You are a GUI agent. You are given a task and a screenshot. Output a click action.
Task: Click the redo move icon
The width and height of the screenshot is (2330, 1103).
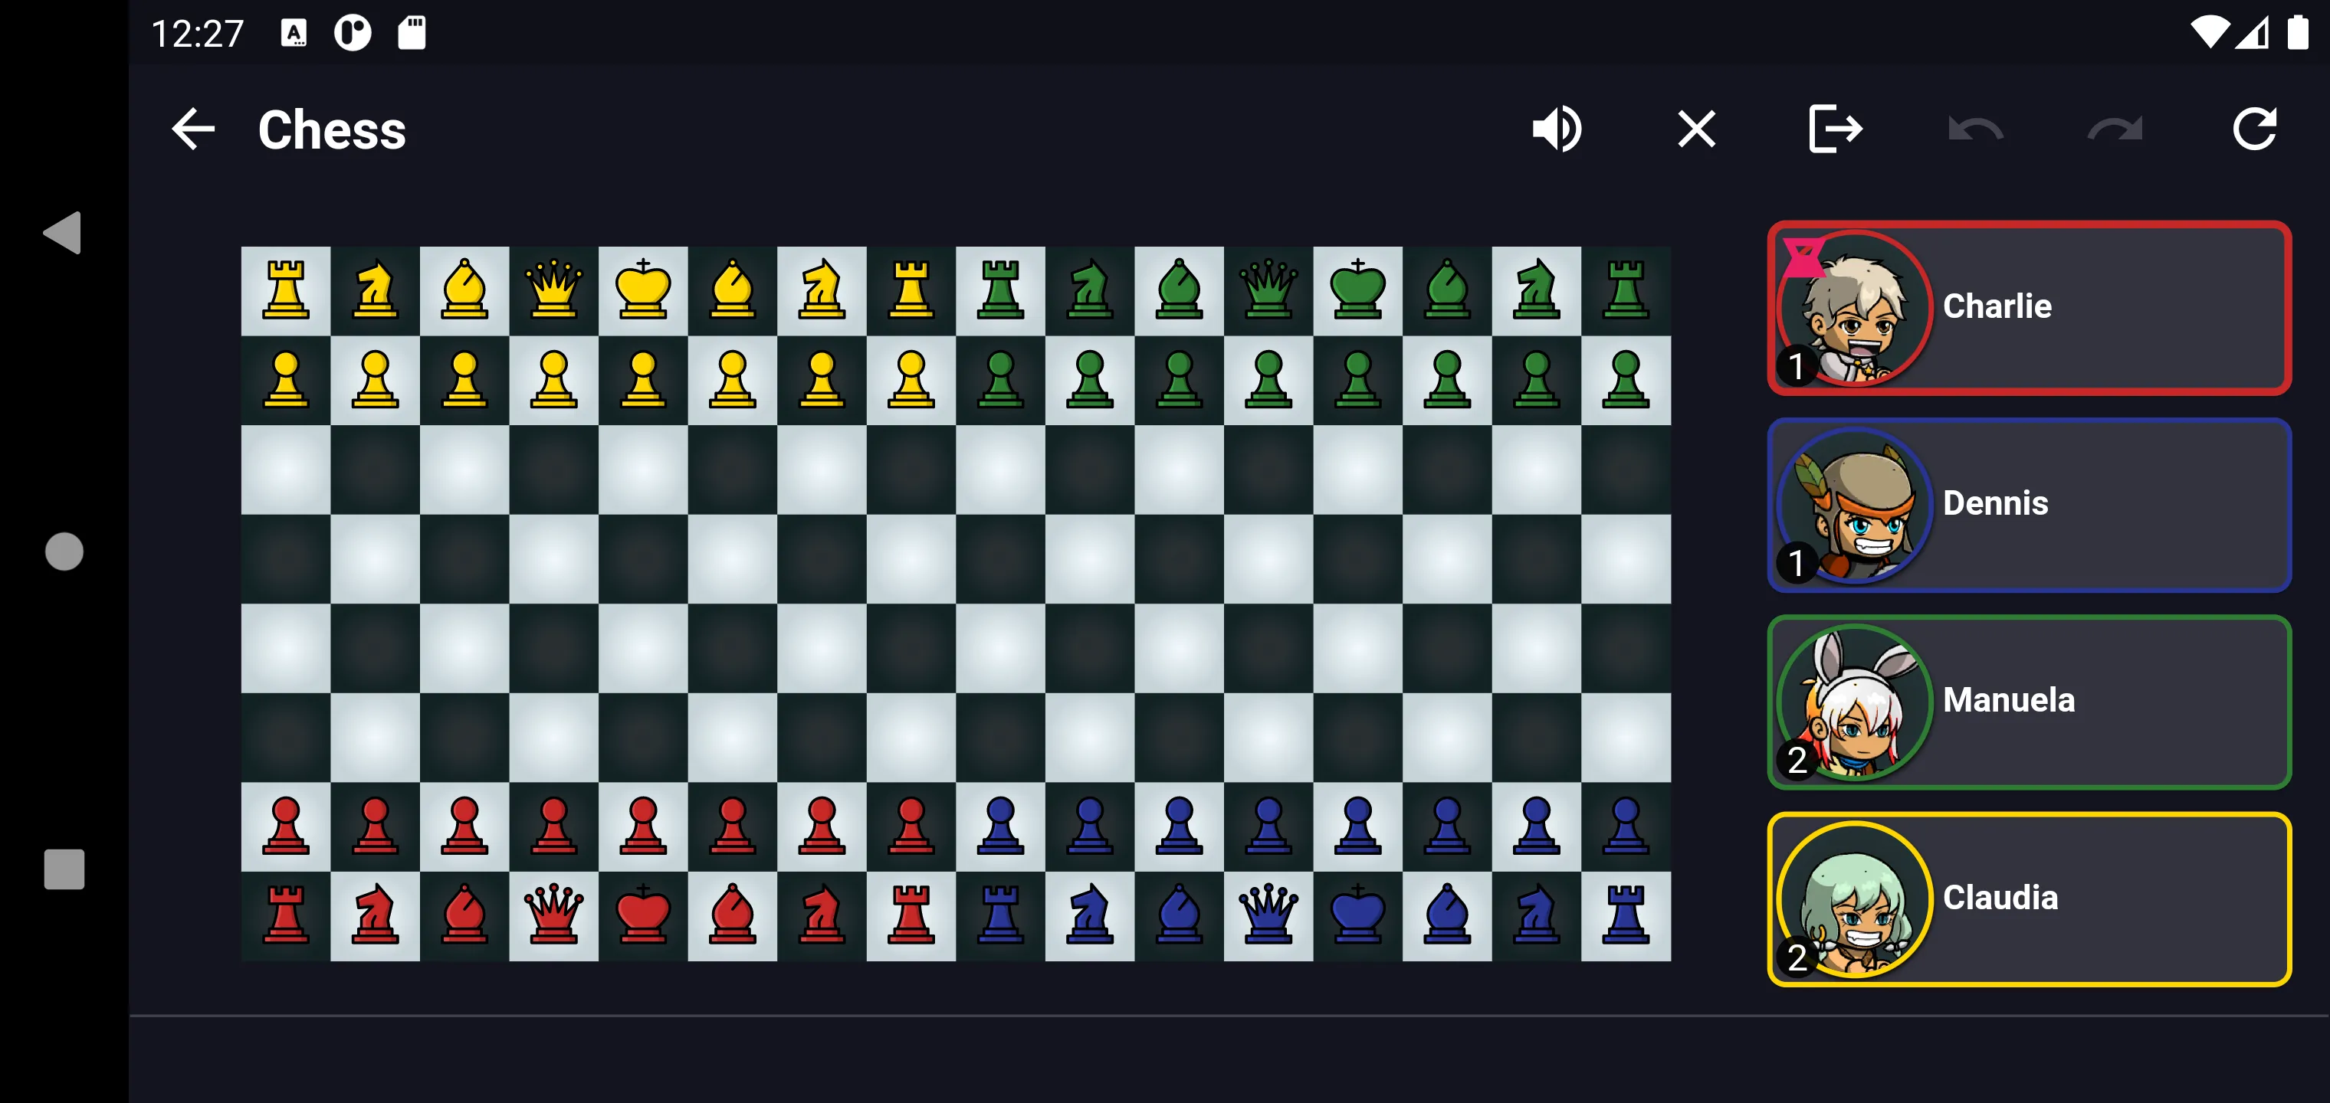[x=2113, y=131]
